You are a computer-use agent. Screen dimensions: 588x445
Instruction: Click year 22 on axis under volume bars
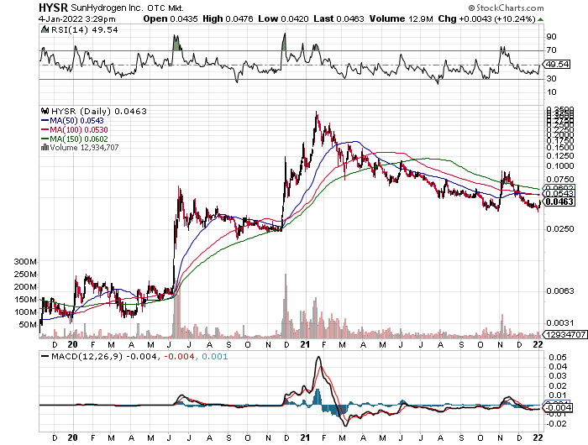(x=538, y=344)
